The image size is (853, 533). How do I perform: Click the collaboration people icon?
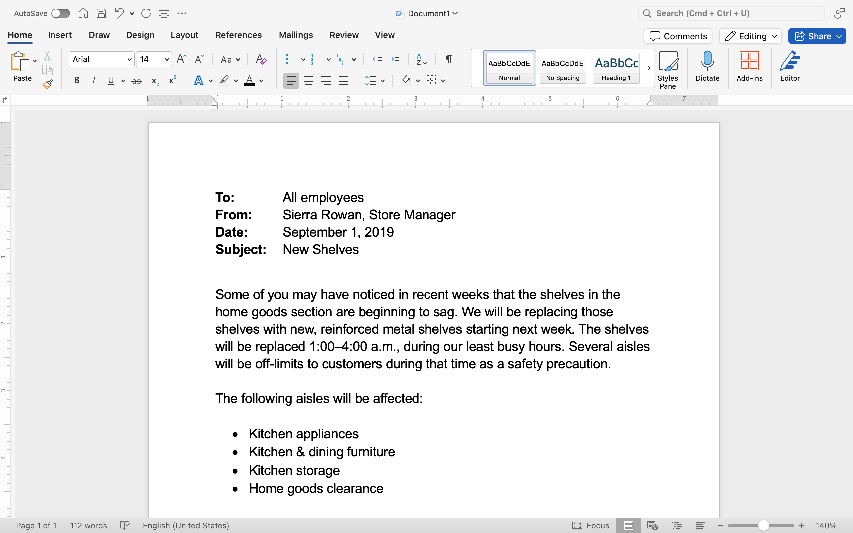(840, 13)
